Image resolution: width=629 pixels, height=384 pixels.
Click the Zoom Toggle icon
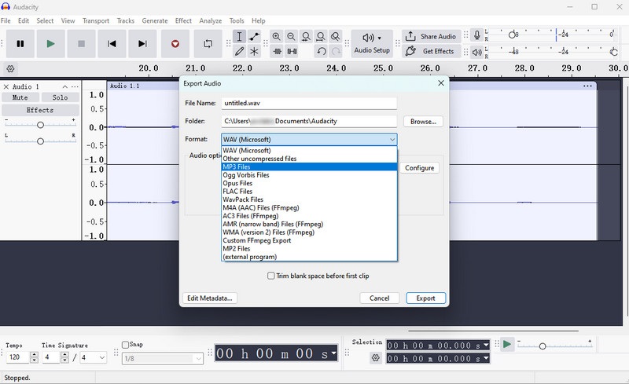click(336, 36)
